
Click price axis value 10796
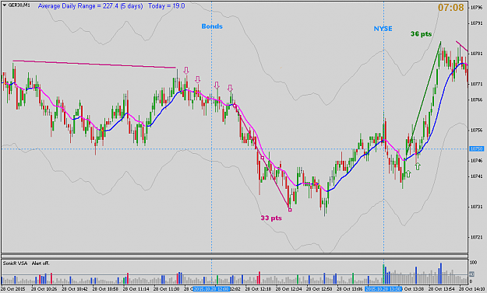point(476,8)
